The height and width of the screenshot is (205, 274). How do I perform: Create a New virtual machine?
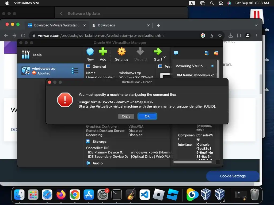[x=90, y=54]
